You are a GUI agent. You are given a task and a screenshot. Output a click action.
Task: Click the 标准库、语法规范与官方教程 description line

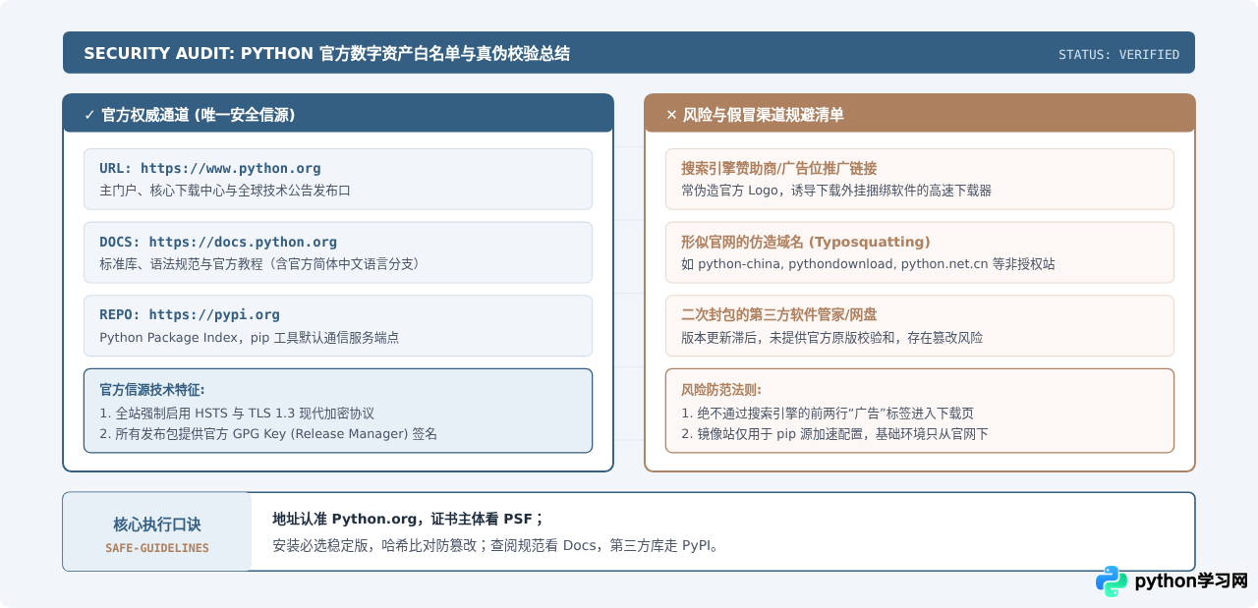[259, 263]
